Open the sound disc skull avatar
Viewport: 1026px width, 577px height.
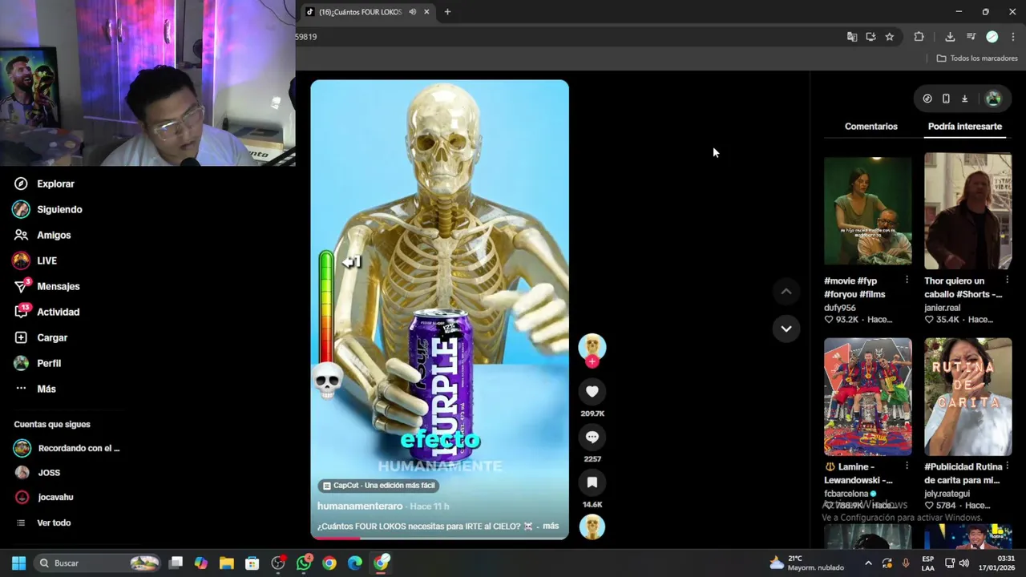click(x=592, y=527)
